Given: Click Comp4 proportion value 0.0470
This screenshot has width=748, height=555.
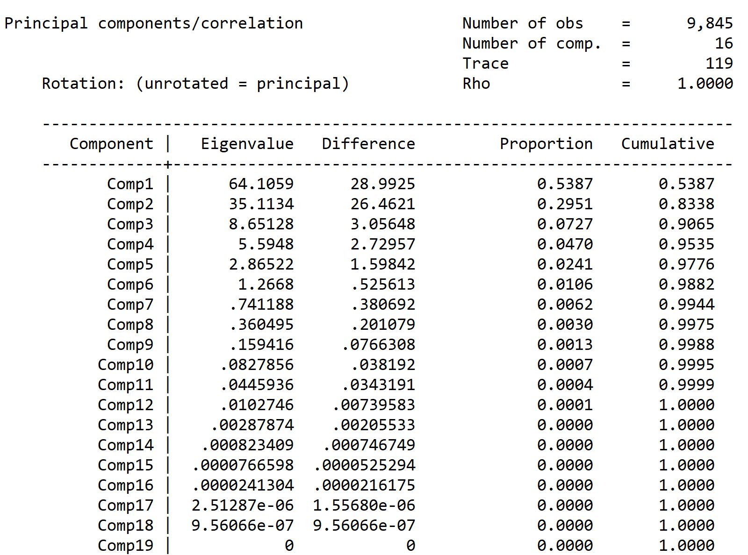Looking at the screenshot, I should (x=565, y=244).
